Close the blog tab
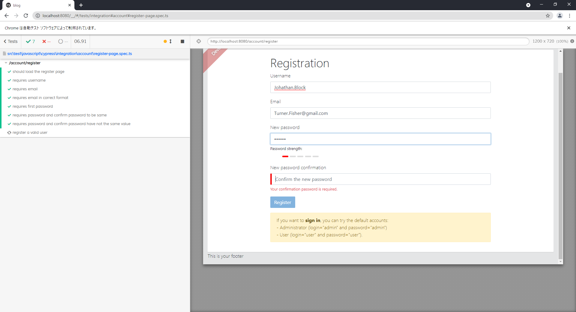The height and width of the screenshot is (312, 576). (x=70, y=5)
